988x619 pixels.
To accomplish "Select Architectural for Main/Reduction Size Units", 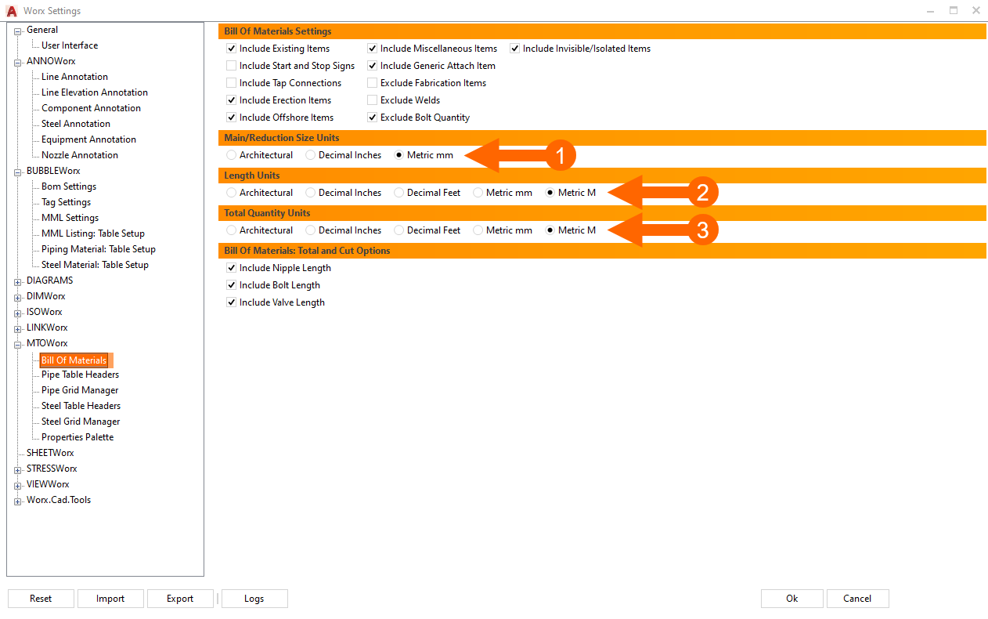I will 231,155.
